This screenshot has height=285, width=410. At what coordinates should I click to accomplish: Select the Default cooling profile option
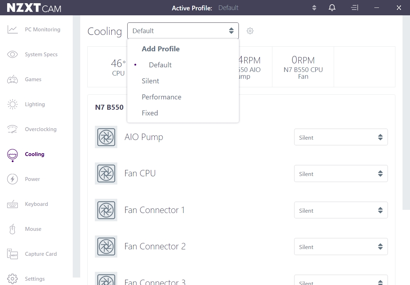click(x=183, y=65)
